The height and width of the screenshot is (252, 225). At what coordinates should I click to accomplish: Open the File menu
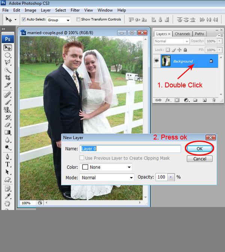(x=6, y=10)
